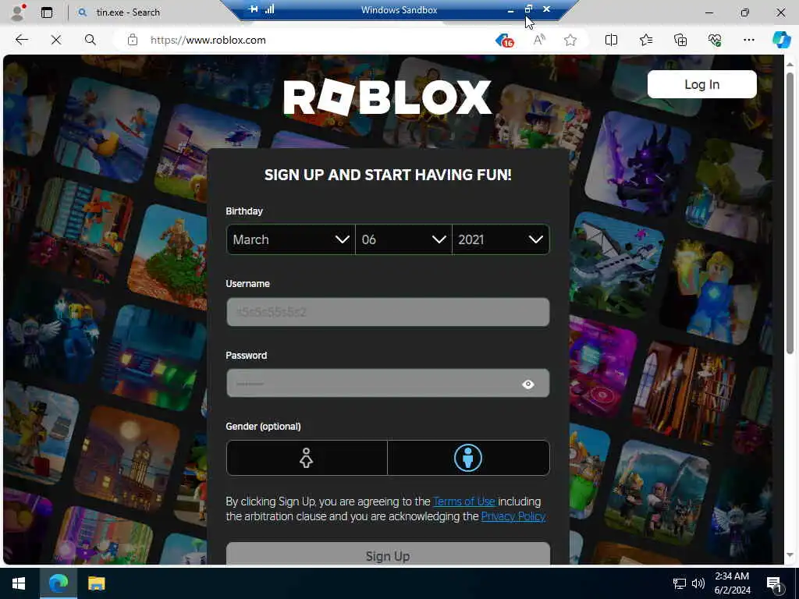Open the Favorites list icon
Image resolution: width=799 pixels, height=599 pixels.
click(645, 40)
